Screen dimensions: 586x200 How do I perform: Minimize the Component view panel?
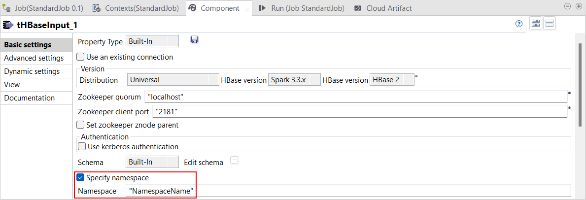pyautogui.click(x=567, y=6)
